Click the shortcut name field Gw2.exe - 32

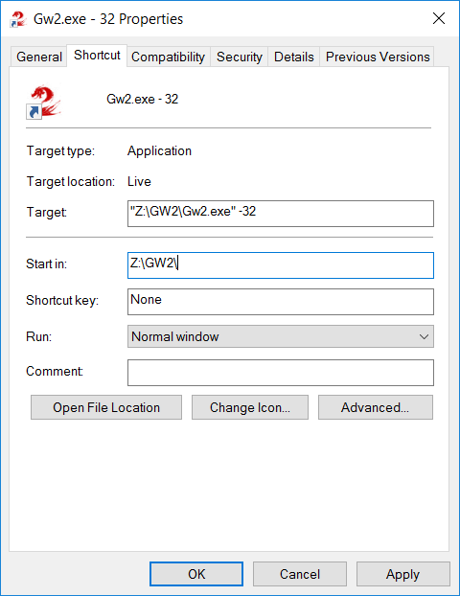[x=142, y=100]
